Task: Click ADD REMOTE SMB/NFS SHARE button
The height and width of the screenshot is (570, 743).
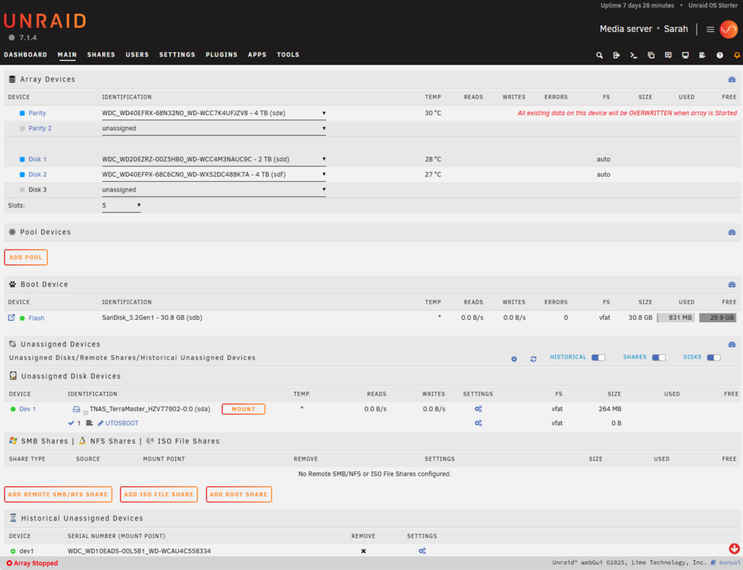Action: pyautogui.click(x=58, y=495)
